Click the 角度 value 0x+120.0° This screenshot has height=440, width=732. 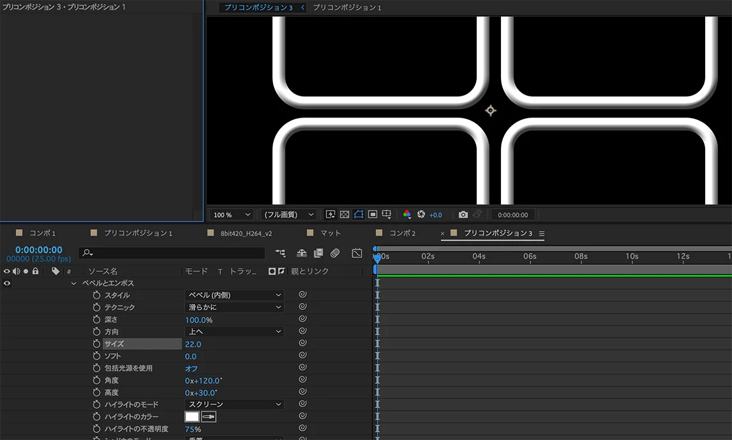pyautogui.click(x=204, y=381)
